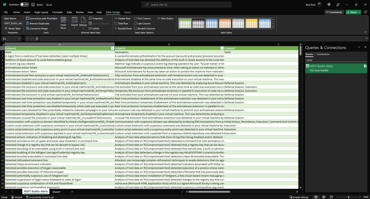Click Summarize with PivotTable

[42, 18]
